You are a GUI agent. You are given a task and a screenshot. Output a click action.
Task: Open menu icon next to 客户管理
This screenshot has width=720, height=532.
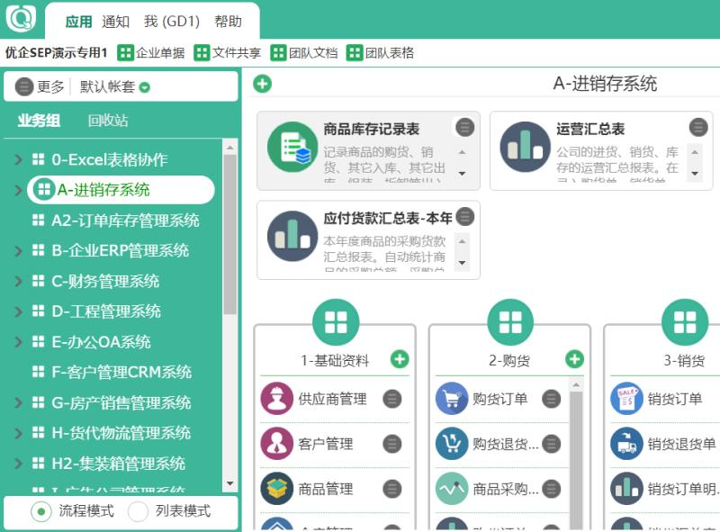click(x=392, y=444)
